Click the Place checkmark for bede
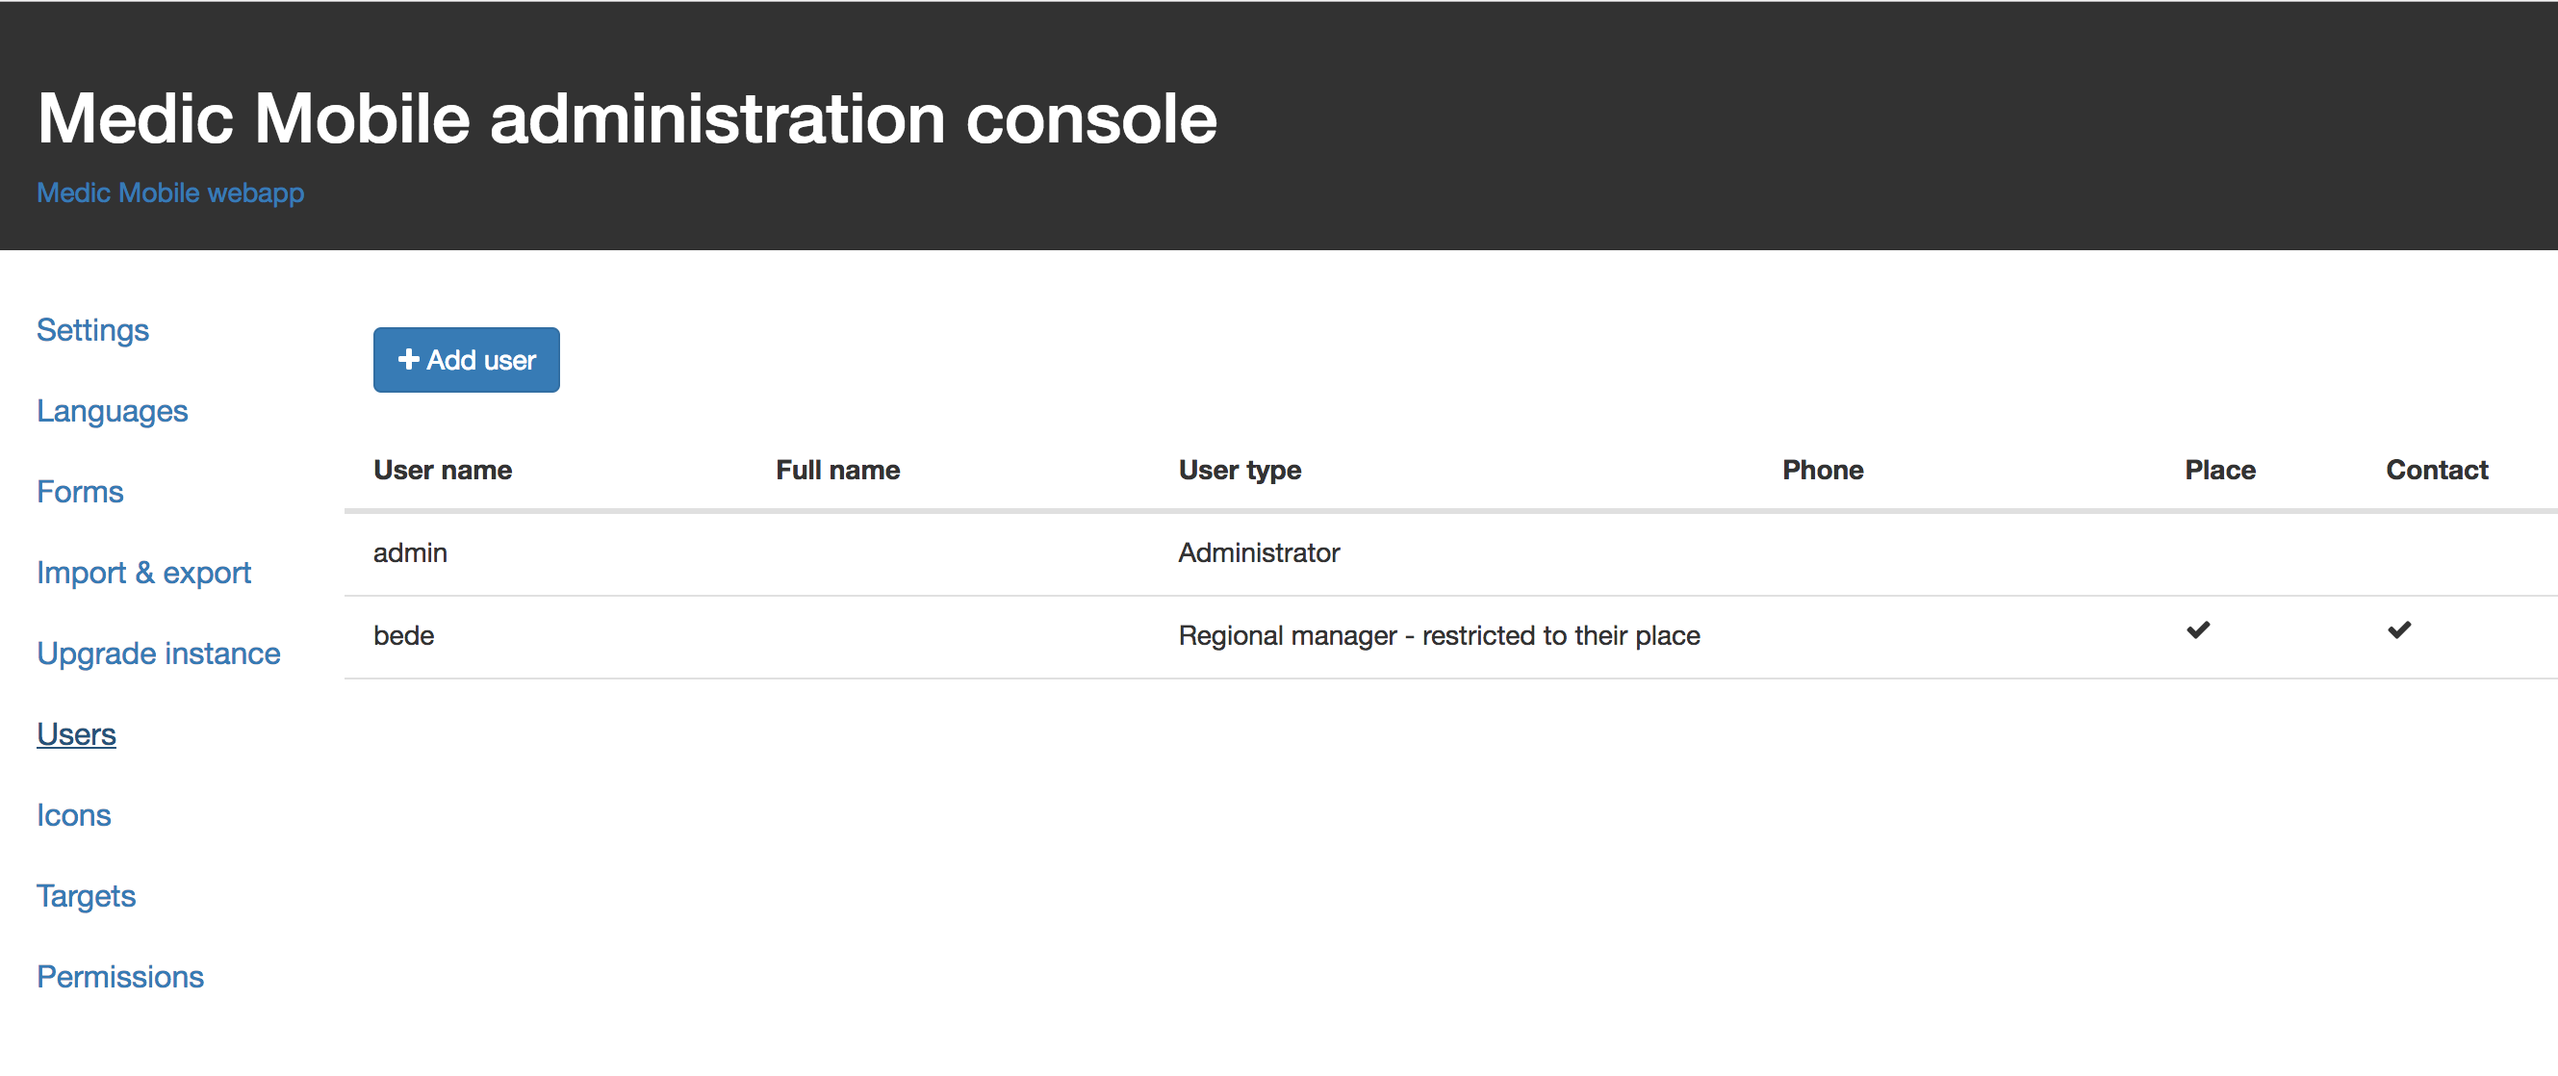Screen dimensions: 2558x1076 pos(2198,630)
